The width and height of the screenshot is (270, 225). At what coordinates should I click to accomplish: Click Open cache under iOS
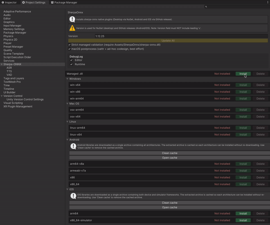pos(170,208)
